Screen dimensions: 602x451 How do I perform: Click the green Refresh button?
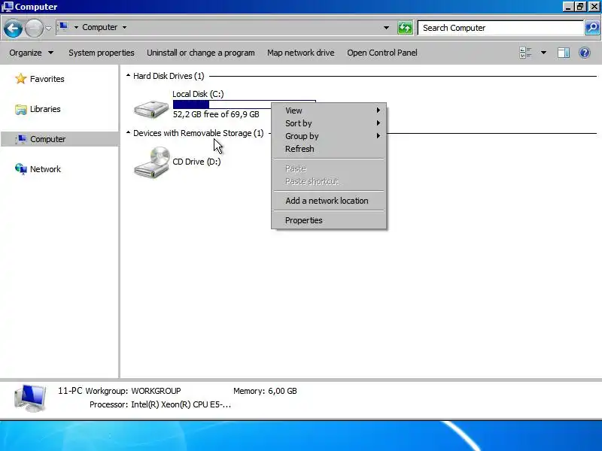[x=405, y=28]
